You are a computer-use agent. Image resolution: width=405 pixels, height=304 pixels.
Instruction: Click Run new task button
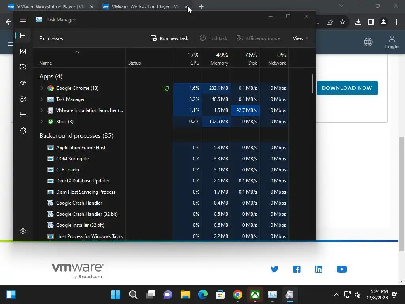click(169, 38)
